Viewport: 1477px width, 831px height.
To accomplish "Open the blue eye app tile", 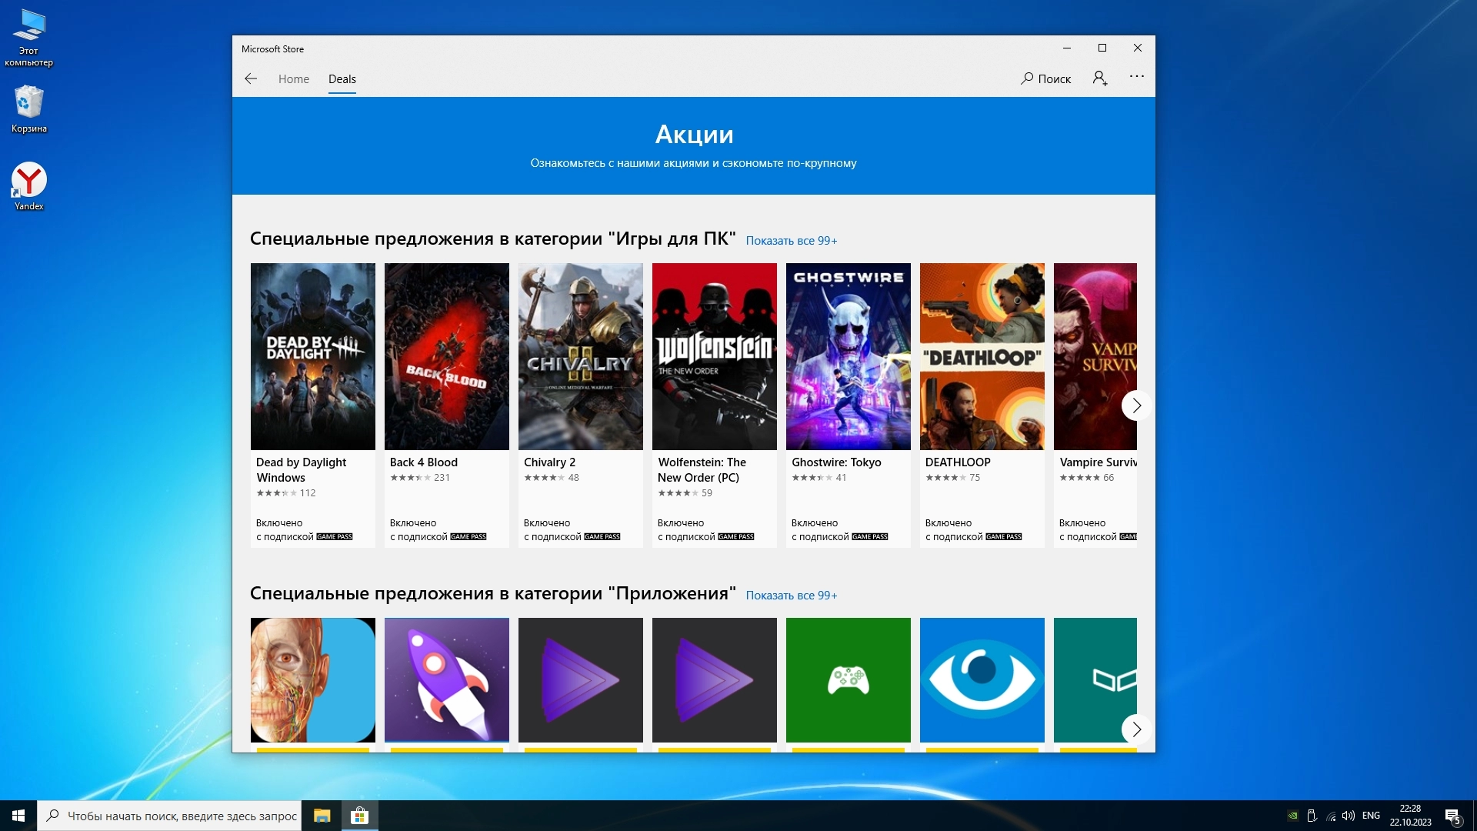I will pos(982,680).
